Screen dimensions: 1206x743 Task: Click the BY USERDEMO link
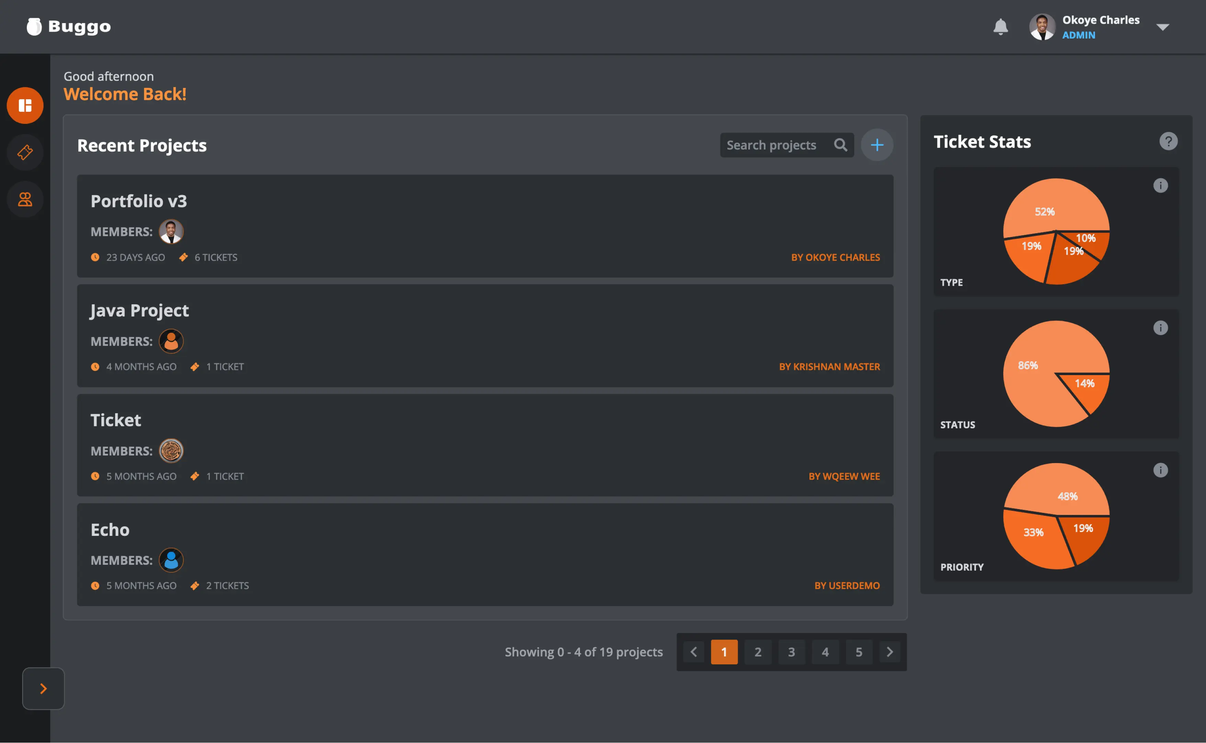(x=847, y=585)
